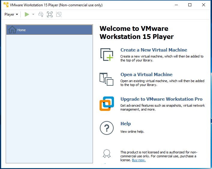Click the question mark help icon
This screenshot has height=169, width=212.
pyautogui.click(x=107, y=128)
